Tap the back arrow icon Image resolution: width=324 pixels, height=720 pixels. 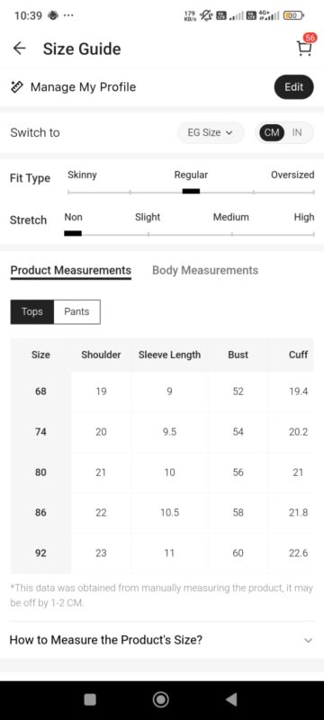point(19,49)
